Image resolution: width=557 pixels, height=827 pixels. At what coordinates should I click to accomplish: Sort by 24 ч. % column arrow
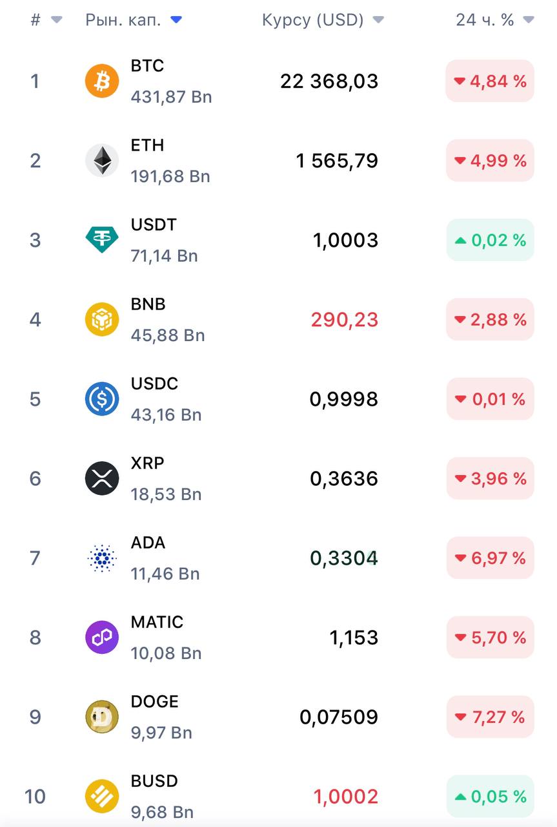[x=528, y=20]
